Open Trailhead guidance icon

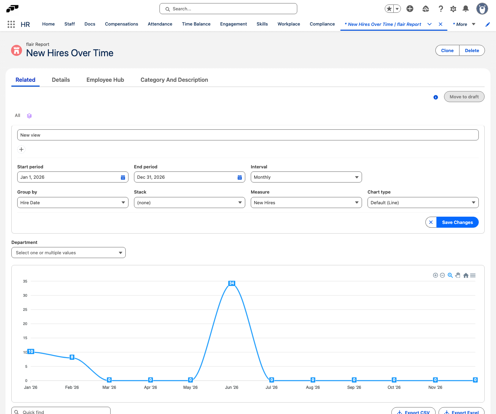tap(426, 9)
